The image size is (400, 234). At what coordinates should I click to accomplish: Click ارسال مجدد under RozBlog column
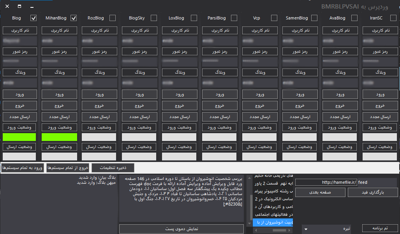[x=99, y=117]
